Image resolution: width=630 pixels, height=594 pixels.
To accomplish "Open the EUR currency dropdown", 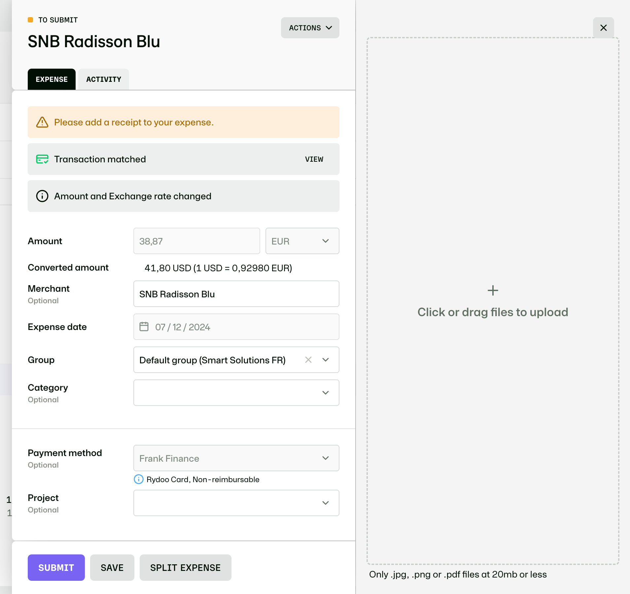I will click(302, 241).
